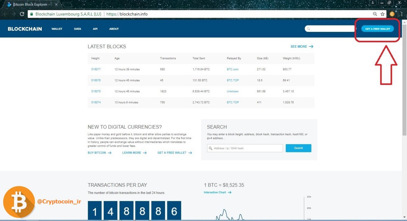Viewport: 407px width, 221px height.
Task: Open the ABOUT menu
Action: point(114,29)
